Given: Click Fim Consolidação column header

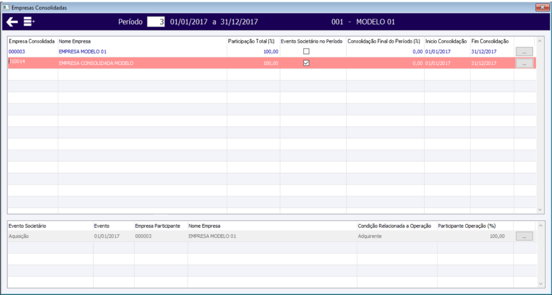Looking at the screenshot, I should [x=490, y=41].
